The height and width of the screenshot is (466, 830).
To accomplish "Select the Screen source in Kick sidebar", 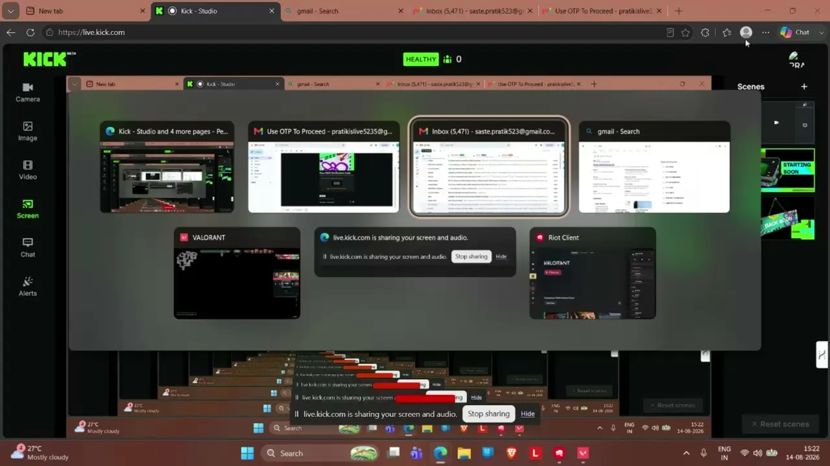I will point(28,209).
